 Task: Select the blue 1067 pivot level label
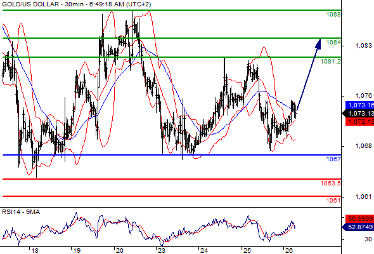coord(333,159)
